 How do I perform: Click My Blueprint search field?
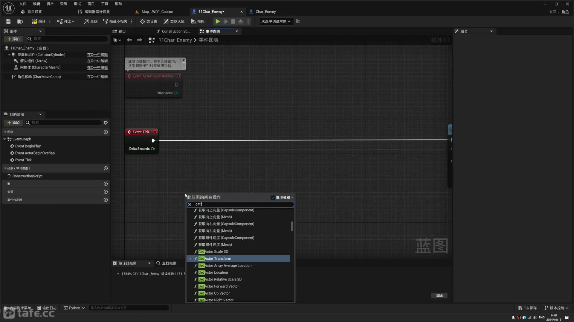pyautogui.click(x=63, y=123)
